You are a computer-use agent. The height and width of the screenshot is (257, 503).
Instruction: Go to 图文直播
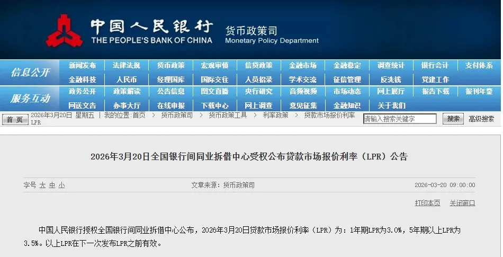point(214,92)
